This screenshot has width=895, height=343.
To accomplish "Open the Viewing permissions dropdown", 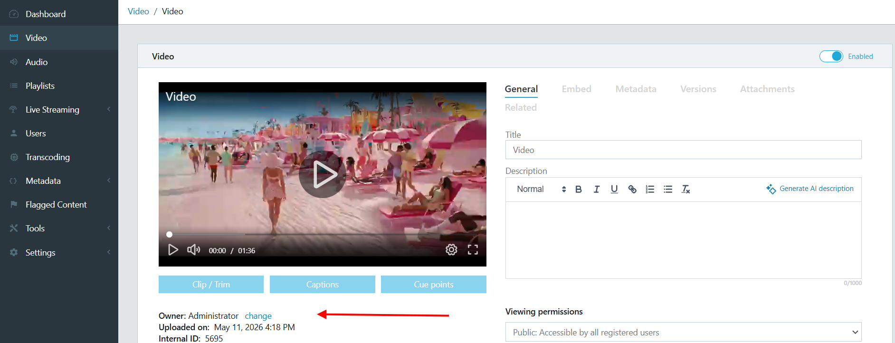I will [683, 332].
